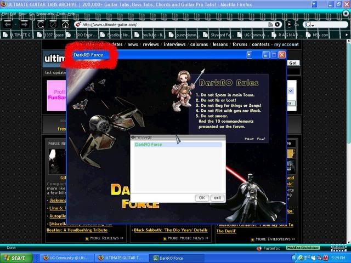351x263 pixels.
Task: Open the MSN.com bookmark
Action: click(318, 35)
